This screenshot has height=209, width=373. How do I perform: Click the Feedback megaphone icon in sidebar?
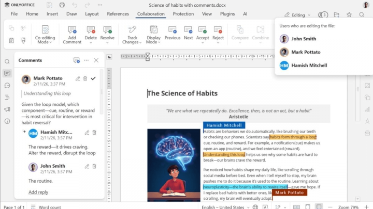click(x=7, y=109)
